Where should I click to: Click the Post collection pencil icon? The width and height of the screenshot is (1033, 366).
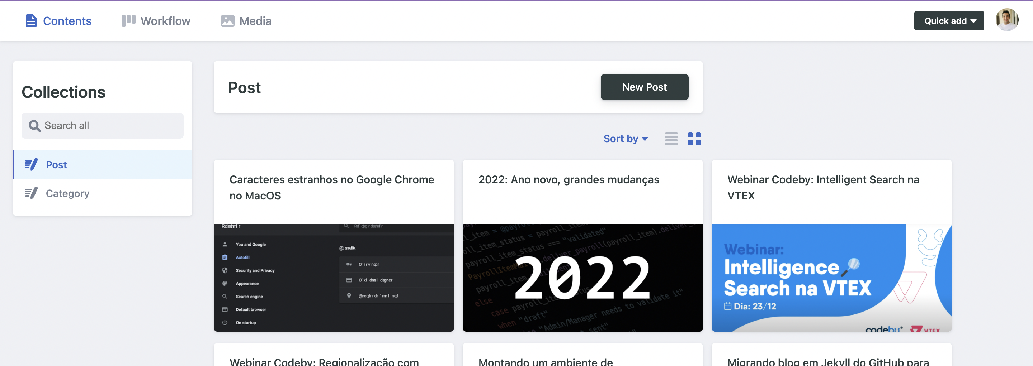point(31,165)
